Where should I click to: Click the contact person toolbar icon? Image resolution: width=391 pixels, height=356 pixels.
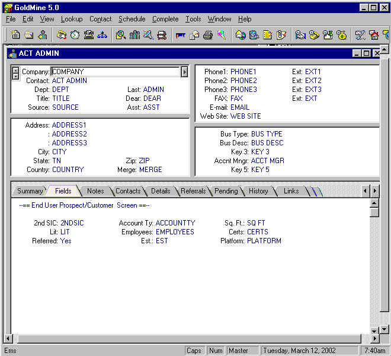43,35
